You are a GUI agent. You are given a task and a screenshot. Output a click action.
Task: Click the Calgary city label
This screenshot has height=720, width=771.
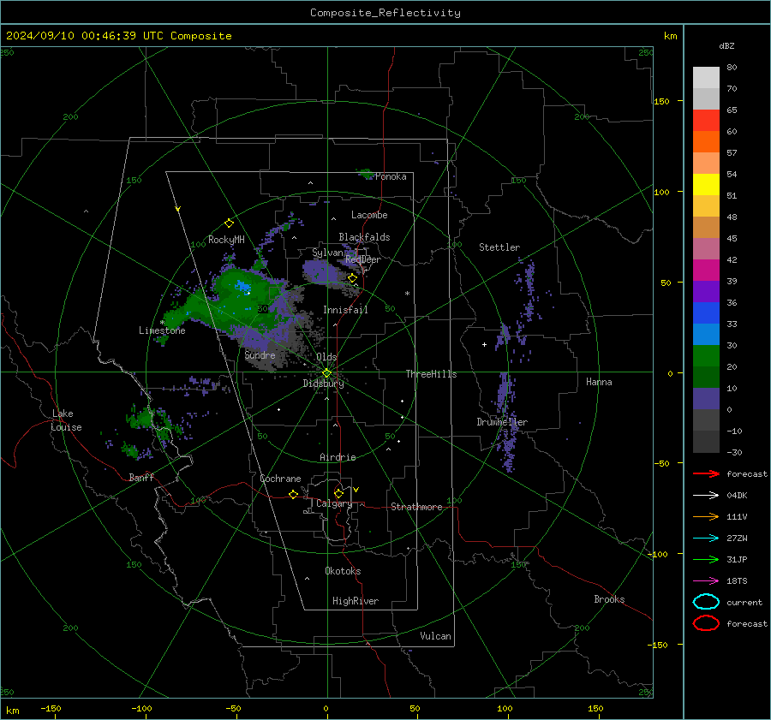[334, 503]
